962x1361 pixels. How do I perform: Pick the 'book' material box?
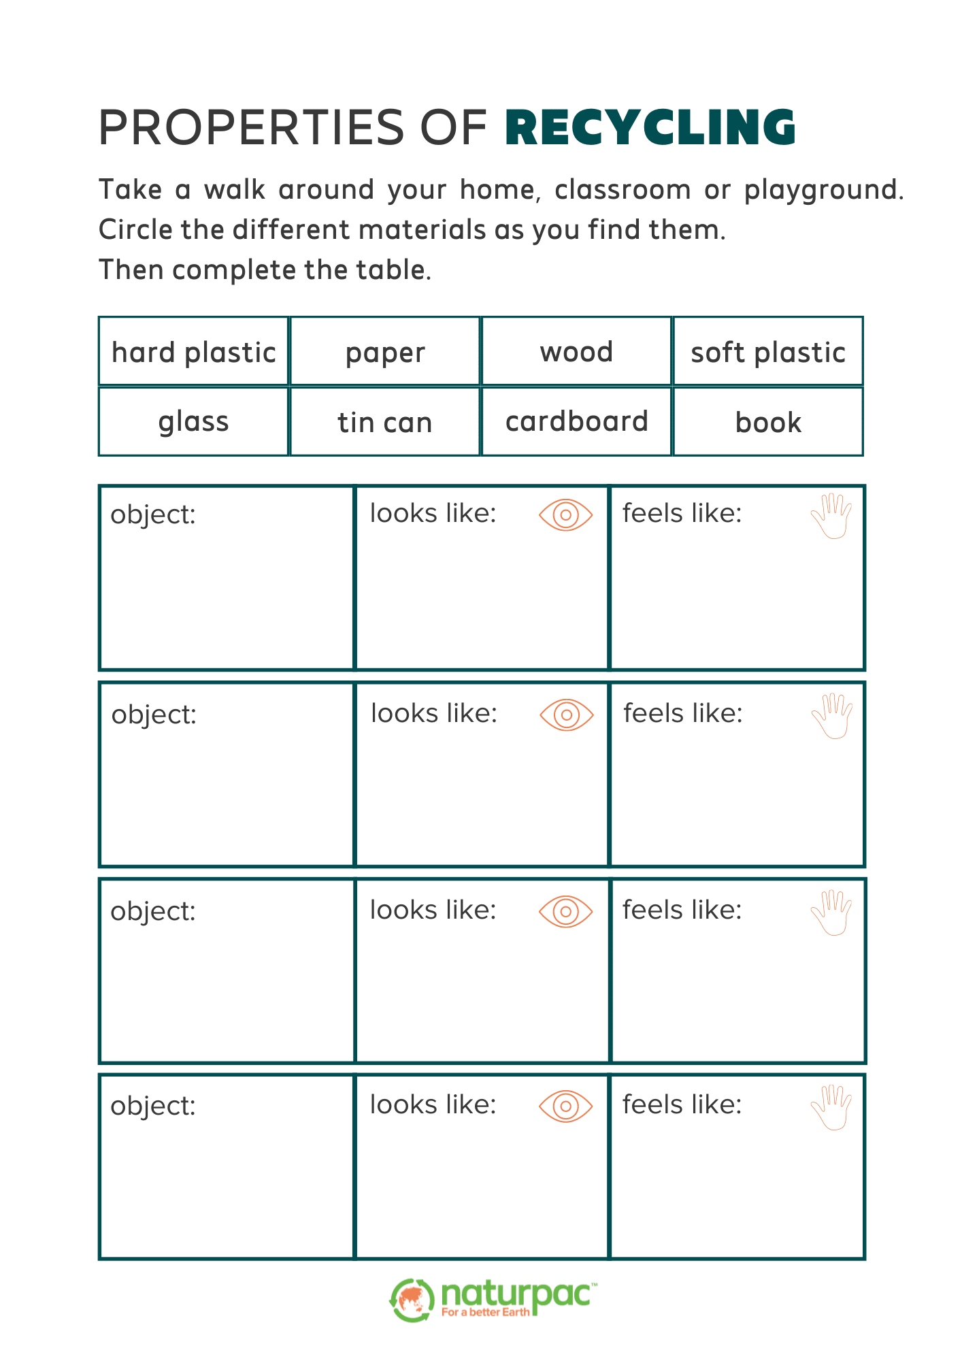click(x=768, y=422)
